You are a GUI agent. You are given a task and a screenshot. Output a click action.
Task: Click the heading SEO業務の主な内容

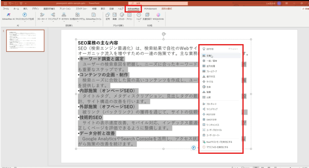pos(98,43)
